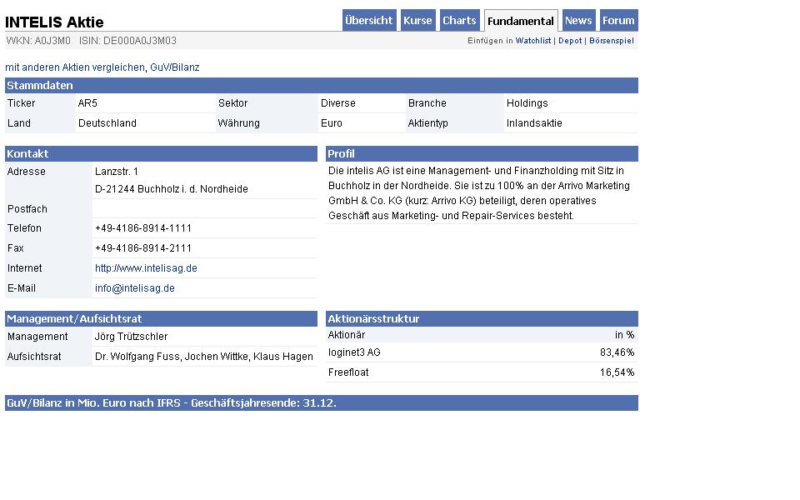800x500 pixels.
Task: Click the info@intelisag.de email link
Action: pyautogui.click(x=135, y=288)
